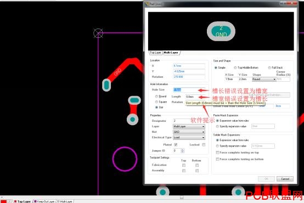The height and width of the screenshot is (203, 304).
Task: Enable the Locked checkbox
Action: 204,145
